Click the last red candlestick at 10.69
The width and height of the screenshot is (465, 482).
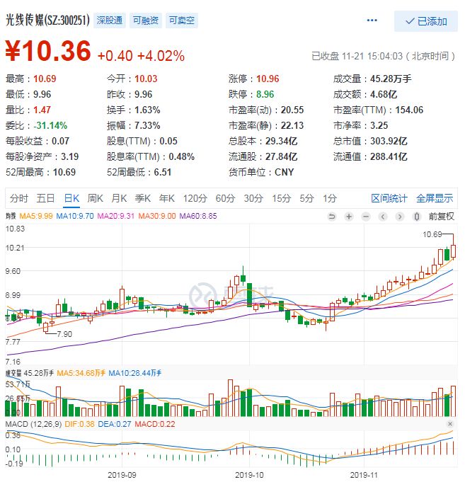453,251
